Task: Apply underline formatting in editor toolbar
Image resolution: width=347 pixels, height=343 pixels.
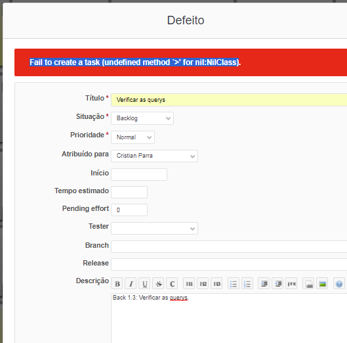Action: pos(144,283)
